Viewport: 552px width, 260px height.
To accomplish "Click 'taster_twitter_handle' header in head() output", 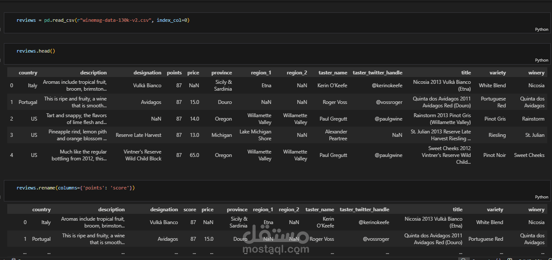I will pos(378,73).
